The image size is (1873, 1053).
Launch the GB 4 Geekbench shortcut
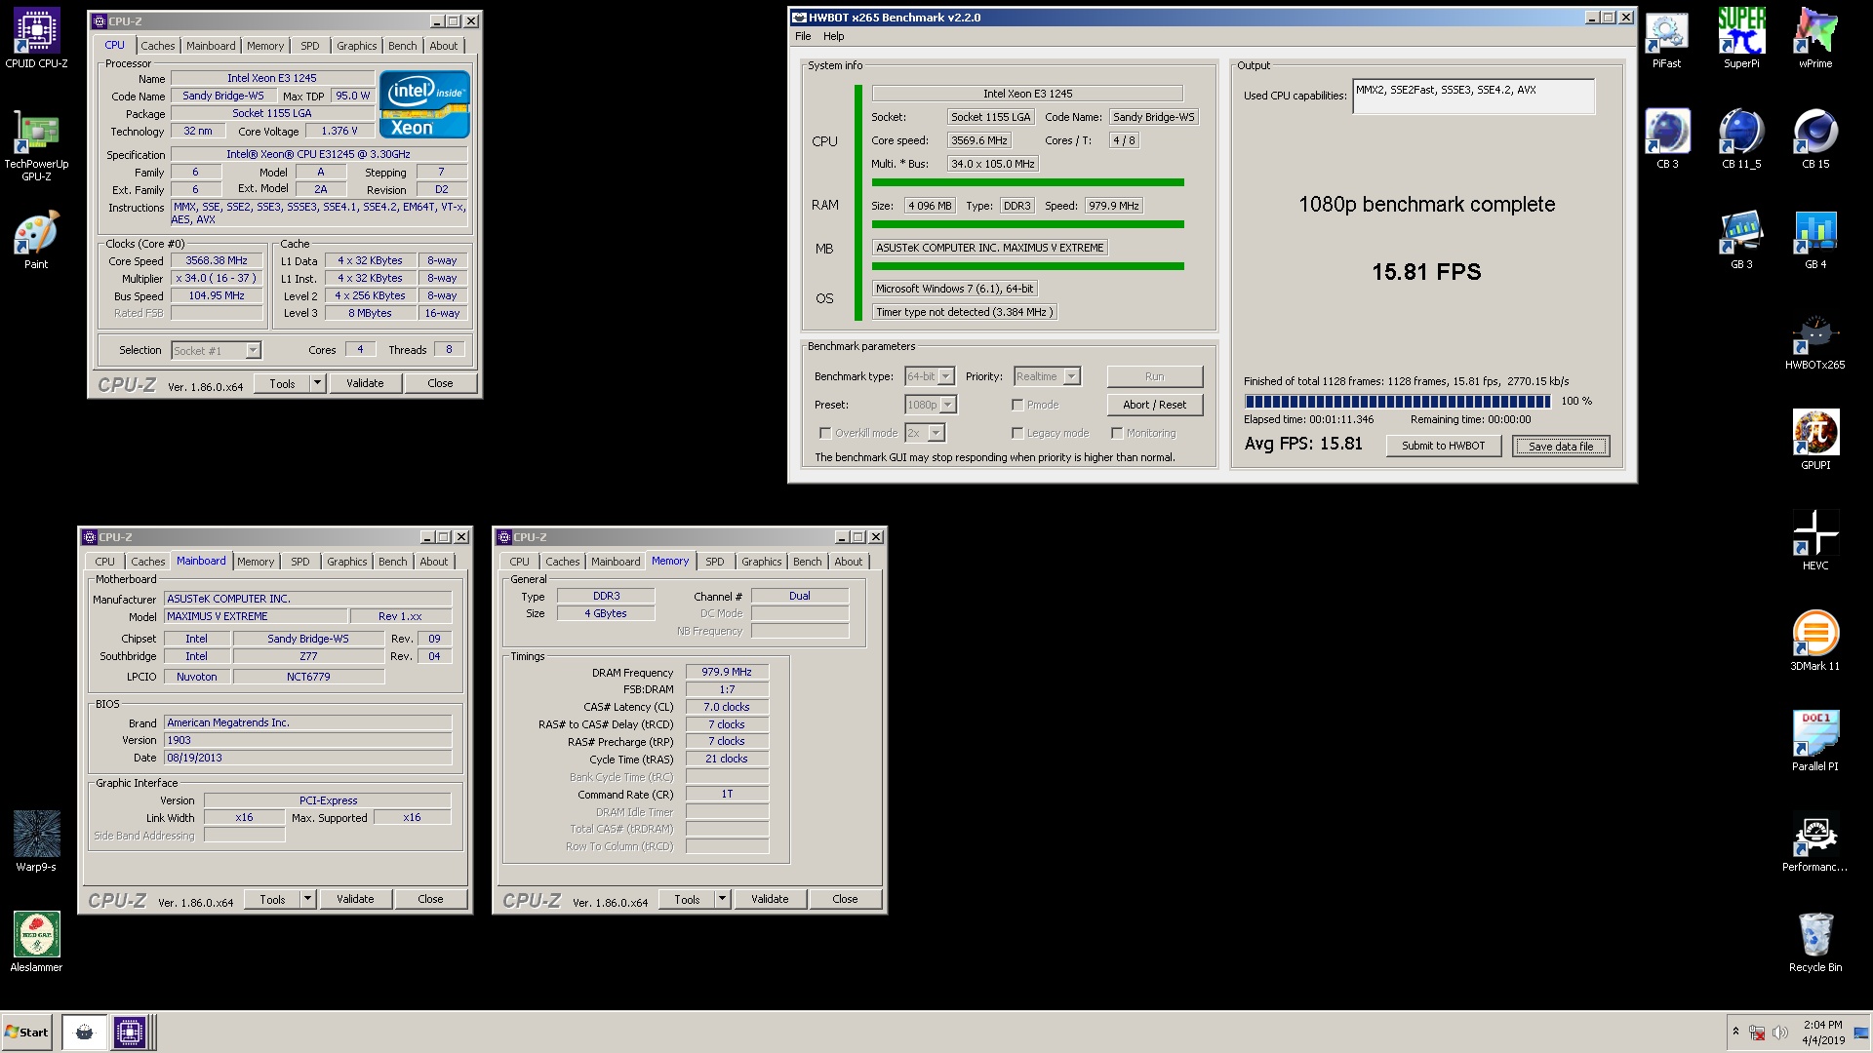(1815, 240)
